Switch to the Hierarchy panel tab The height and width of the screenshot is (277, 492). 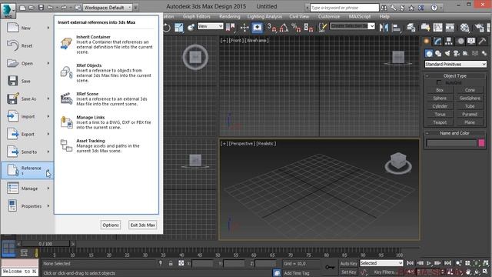point(449,41)
